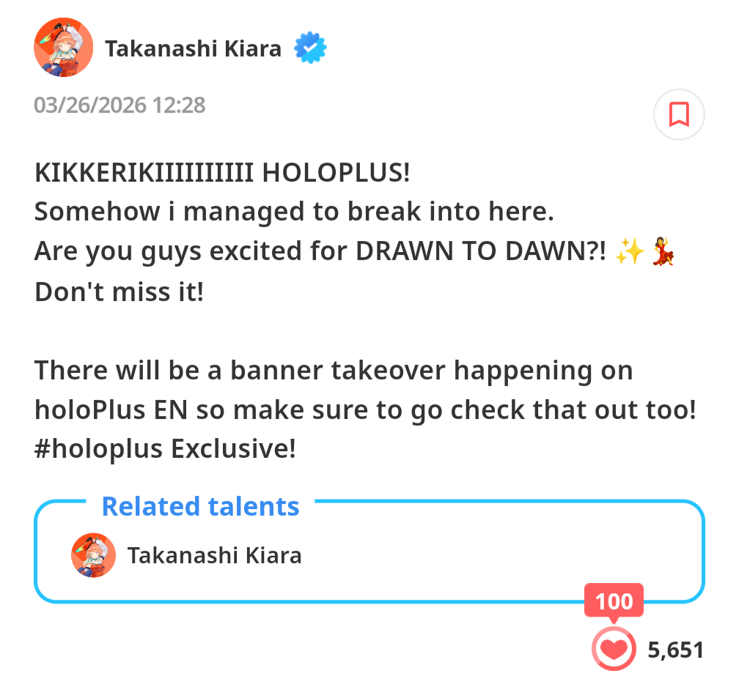Click the sparkles emoji in the post
Viewport: 739px width, 698px height.
coord(630,251)
